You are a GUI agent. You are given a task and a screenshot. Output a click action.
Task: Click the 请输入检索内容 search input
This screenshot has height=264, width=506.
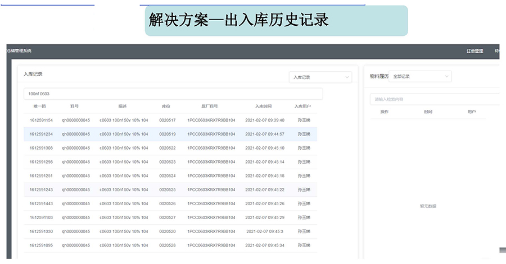tap(436, 99)
